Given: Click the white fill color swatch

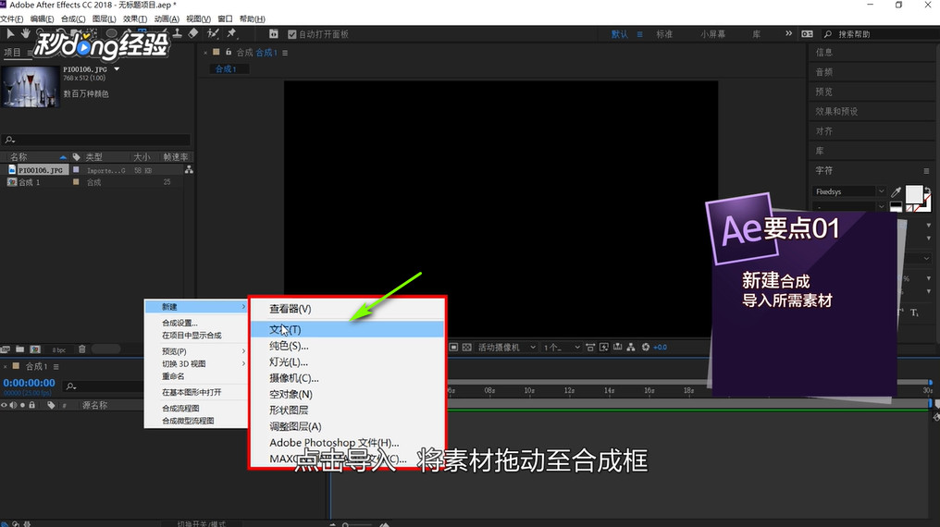Looking at the screenshot, I should pyautogui.click(x=913, y=193).
